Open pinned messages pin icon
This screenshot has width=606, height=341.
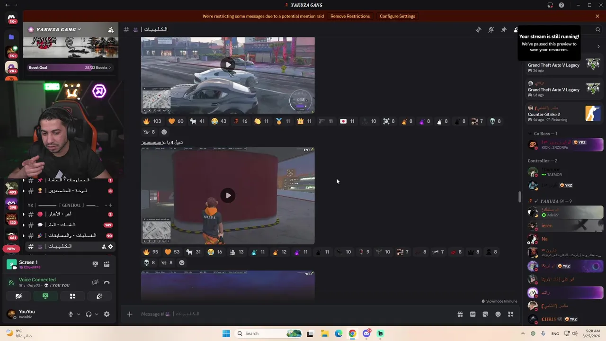504,29
